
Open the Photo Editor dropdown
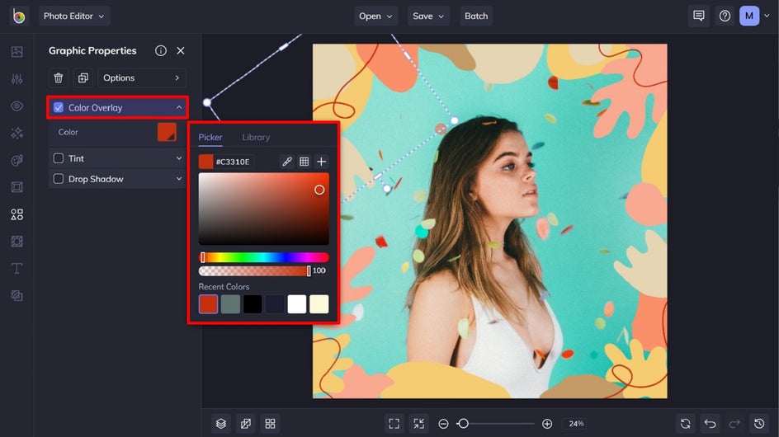tap(74, 16)
